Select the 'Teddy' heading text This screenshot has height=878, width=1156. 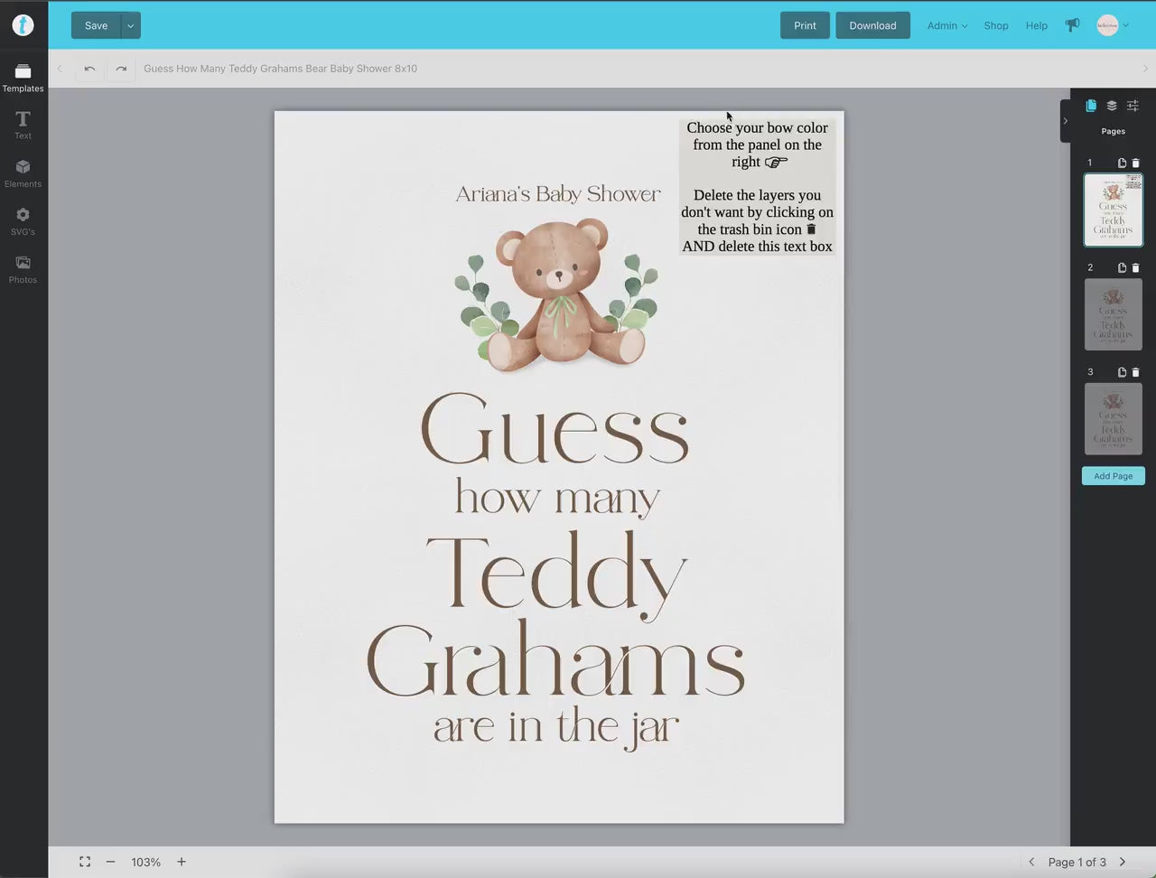tap(557, 575)
